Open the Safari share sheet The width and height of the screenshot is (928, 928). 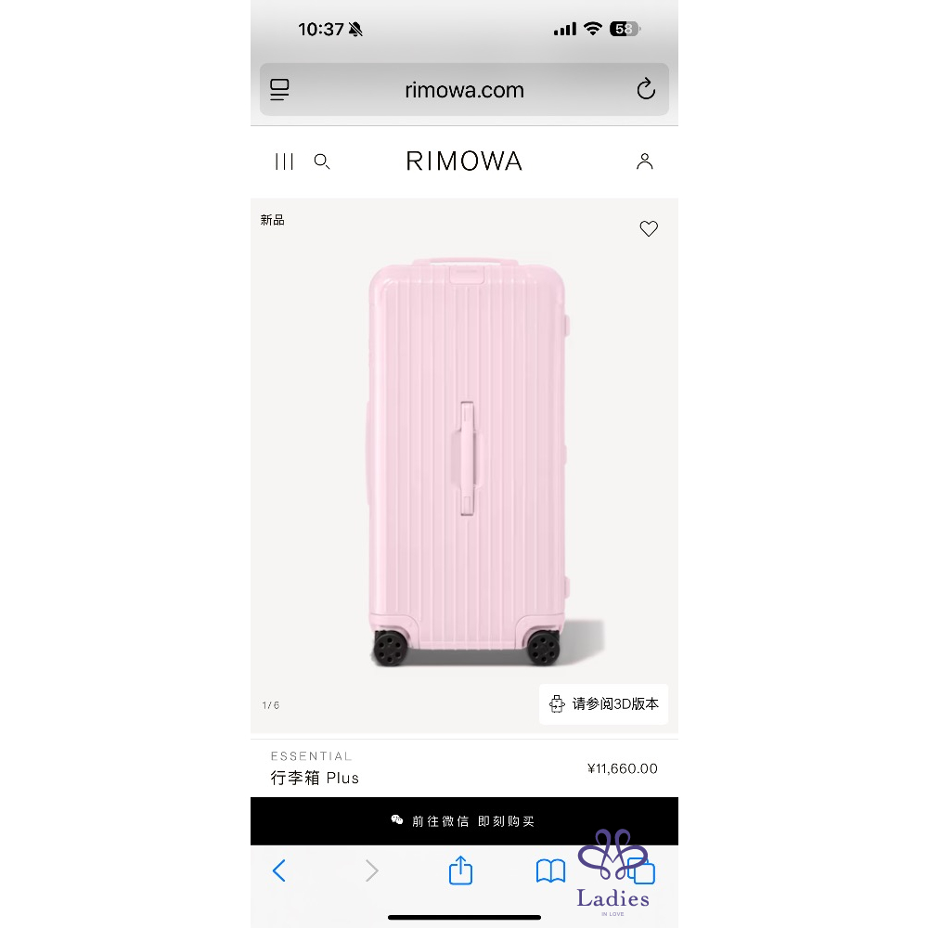(x=460, y=870)
